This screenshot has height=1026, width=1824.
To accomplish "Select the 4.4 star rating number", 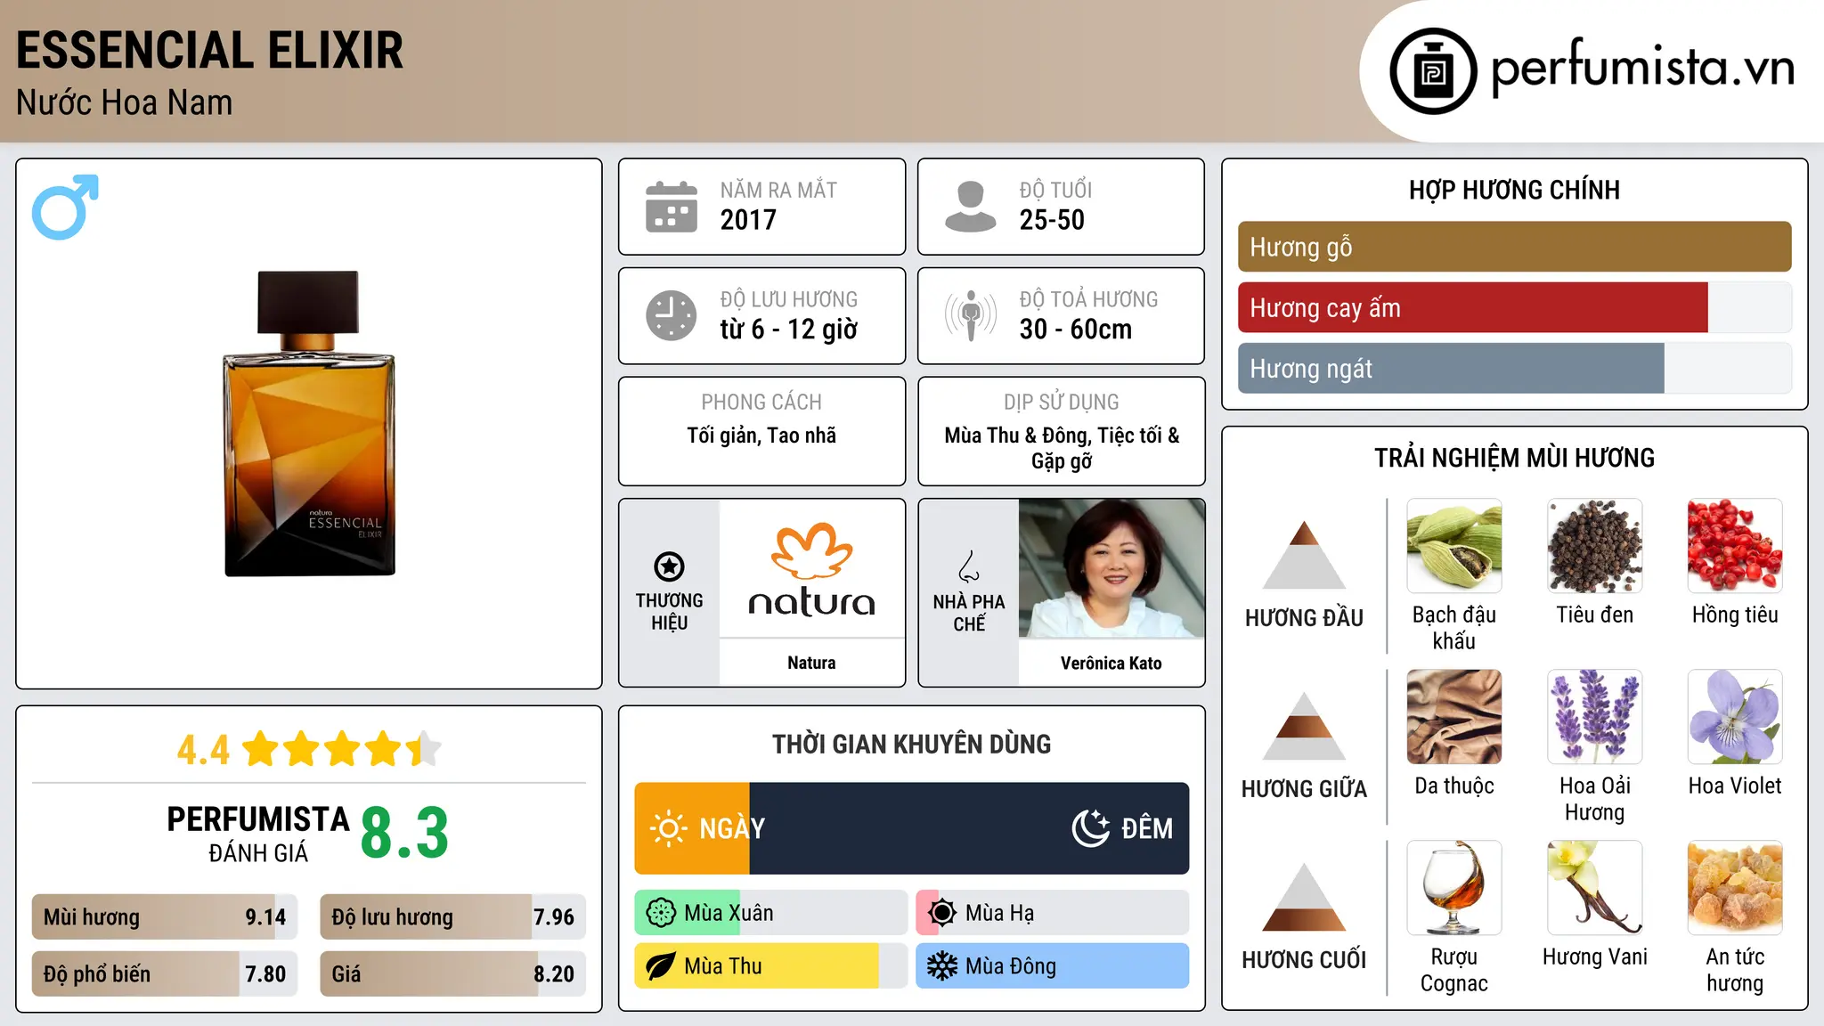I will point(203,750).
